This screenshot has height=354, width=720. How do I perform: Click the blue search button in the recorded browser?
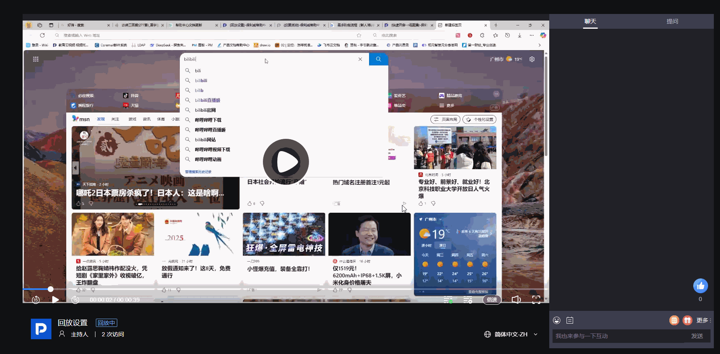click(x=379, y=59)
